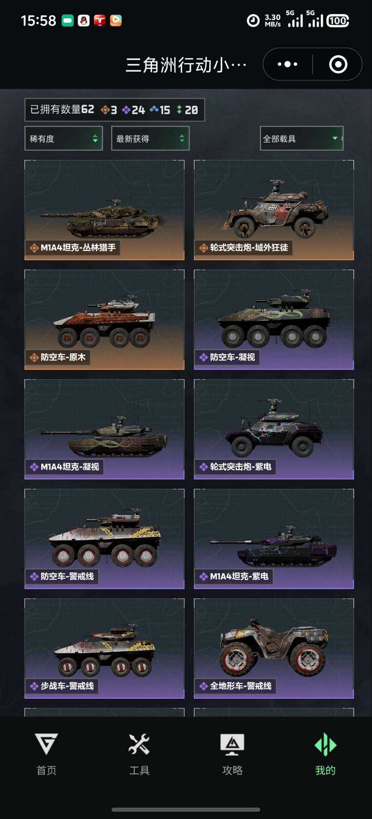Tap the 已拥有数量62 owned count text
The image size is (372, 819).
(x=62, y=110)
